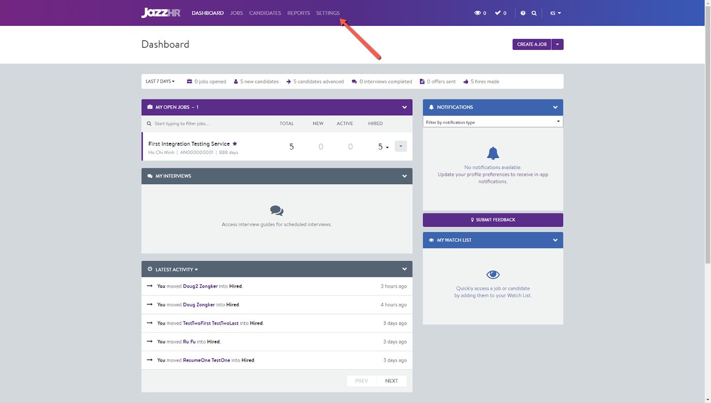The height and width of the screenshot is (403, 711).
Task: Go to the Candidates menu item
Action: (265, 13)
